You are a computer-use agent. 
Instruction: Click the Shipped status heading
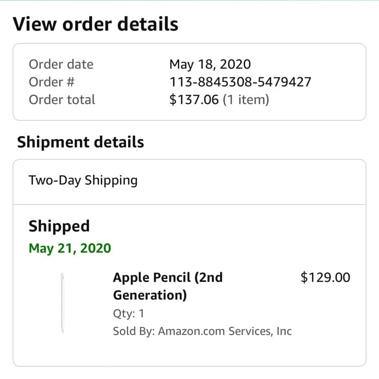click(x=59, y=226)
